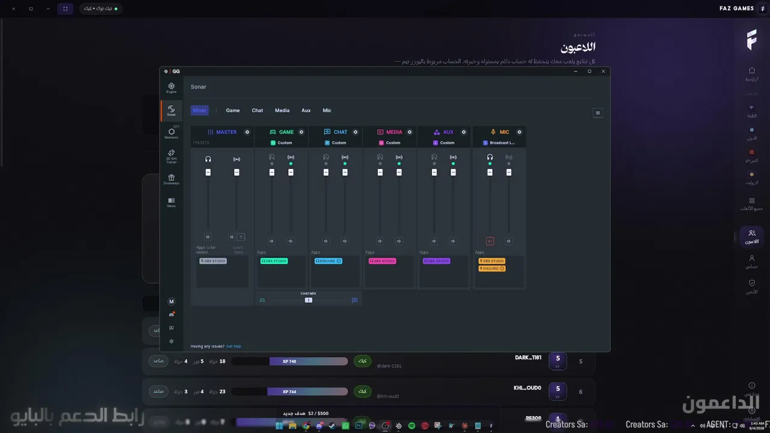Open the MEDIA Custom preset dropdown

point(390,143)
